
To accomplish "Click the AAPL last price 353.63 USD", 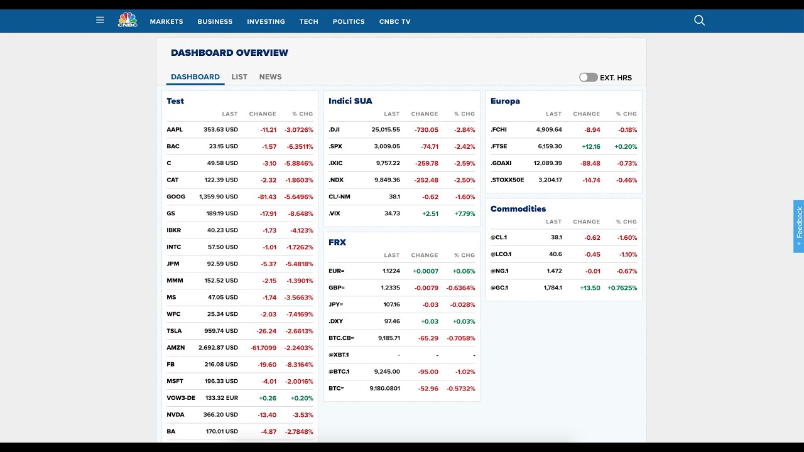I will (x=220, y=130).
